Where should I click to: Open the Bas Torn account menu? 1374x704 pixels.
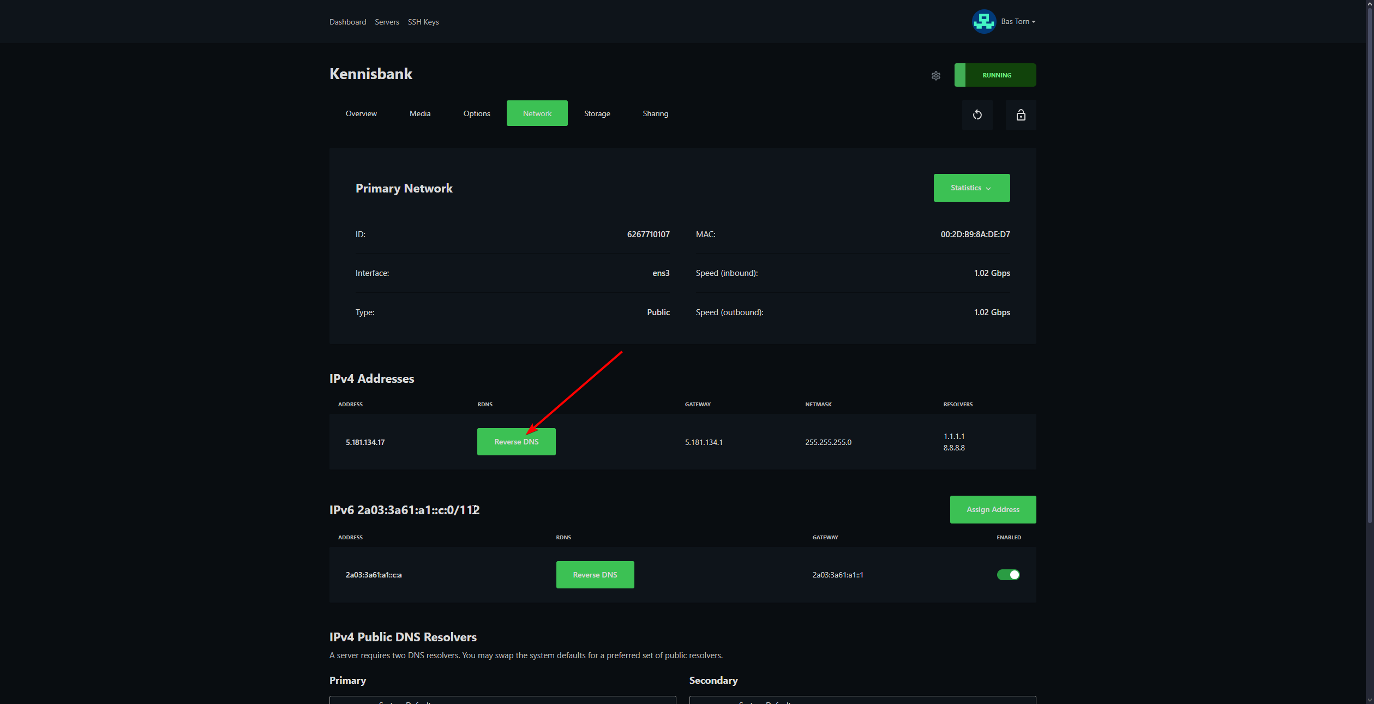coord(1018,22)
